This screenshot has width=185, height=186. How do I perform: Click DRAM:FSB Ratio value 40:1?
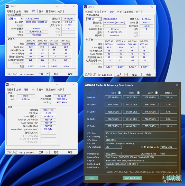[169, 154]
